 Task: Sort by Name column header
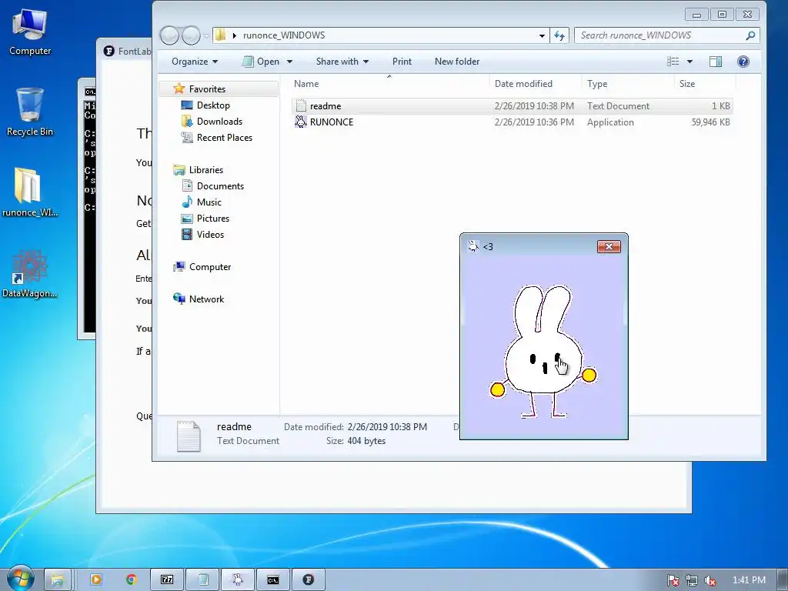[x=389, y=83]
